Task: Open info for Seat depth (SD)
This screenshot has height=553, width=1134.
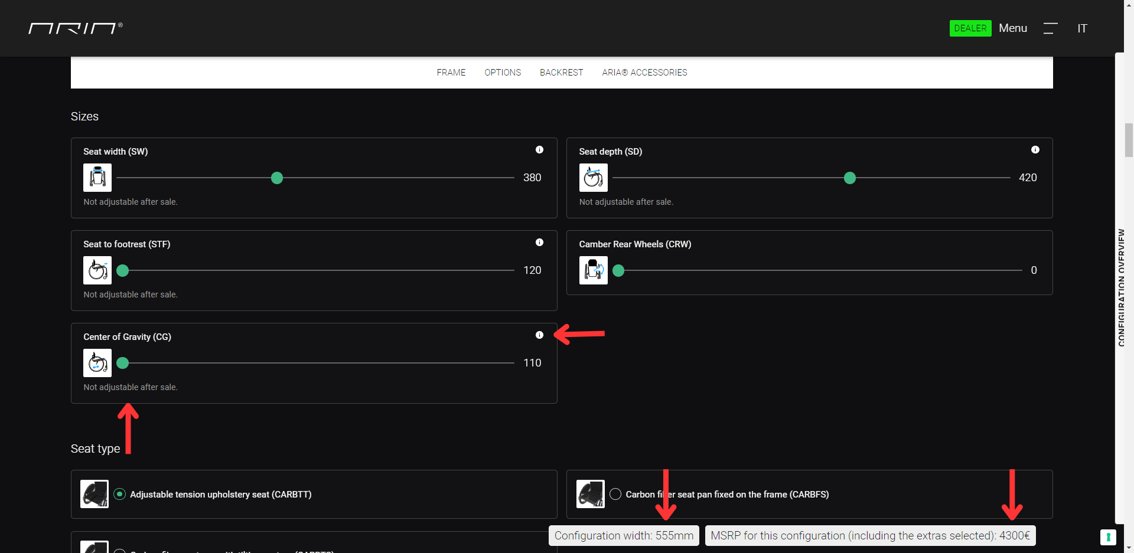Action: click(x=1035, y=150)
